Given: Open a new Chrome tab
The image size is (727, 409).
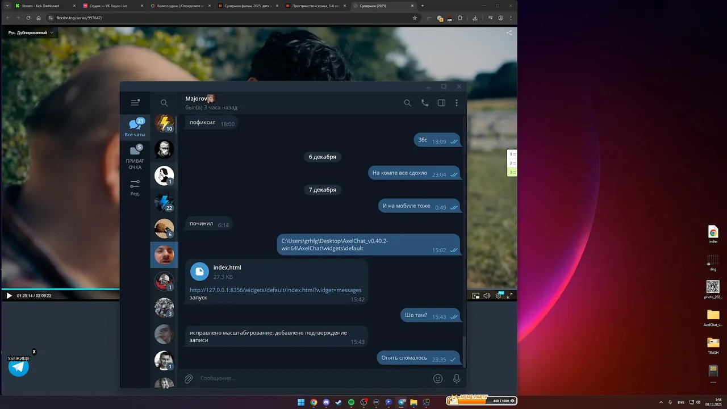Looking at the screenshot, I should click(422, 6).
